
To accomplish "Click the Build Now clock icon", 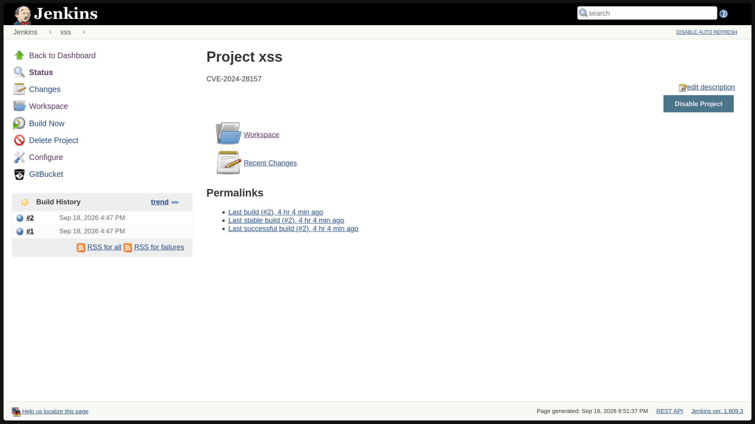I will point(19,123).
